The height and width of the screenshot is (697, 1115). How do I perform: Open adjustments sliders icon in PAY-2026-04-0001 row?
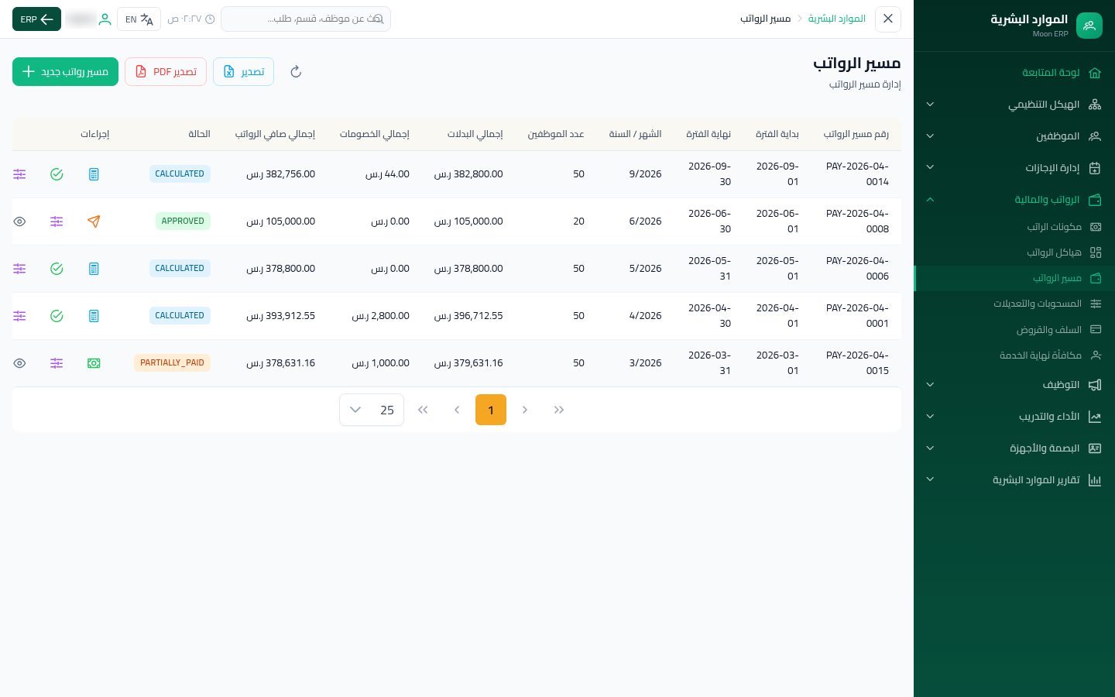pos(19,316)
